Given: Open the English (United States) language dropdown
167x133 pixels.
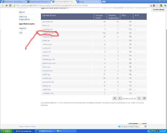Looking at the screenshot, I should (x=134, y=127).
